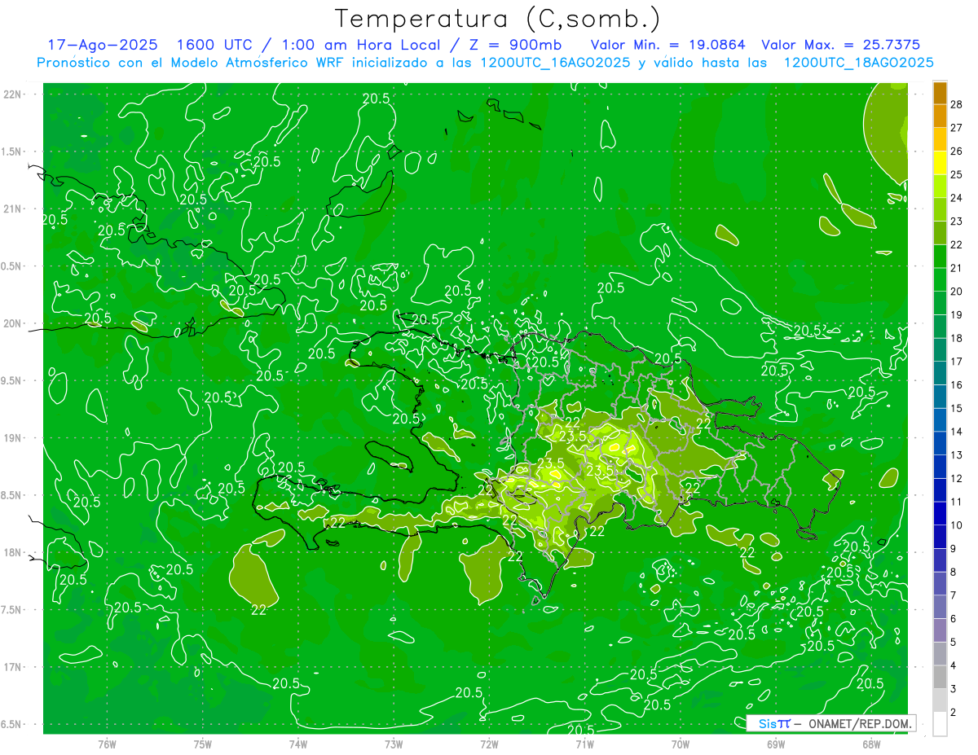Click the "ONAMET/REP.DOM." credit label

(860, 723)
